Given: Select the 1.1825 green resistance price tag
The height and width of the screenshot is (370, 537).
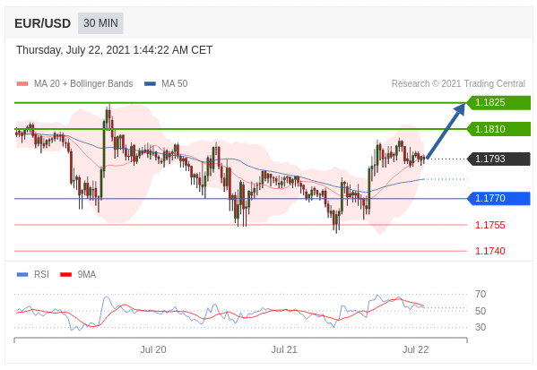Looking at the screenshot, I should point(498,102).
